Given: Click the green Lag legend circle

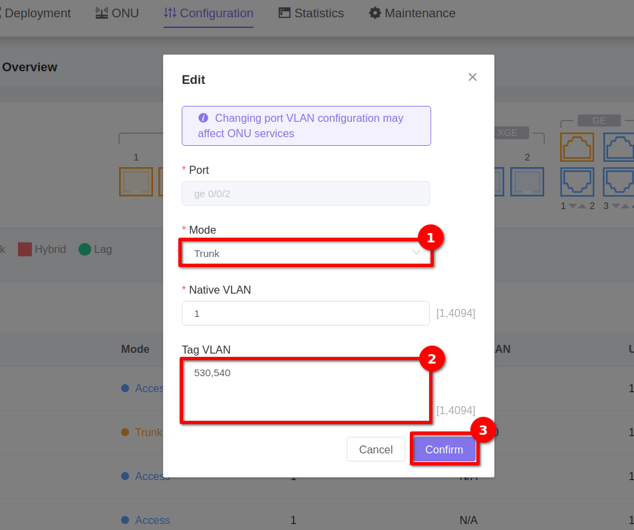Looking at the screenshot, I should 84,250.
